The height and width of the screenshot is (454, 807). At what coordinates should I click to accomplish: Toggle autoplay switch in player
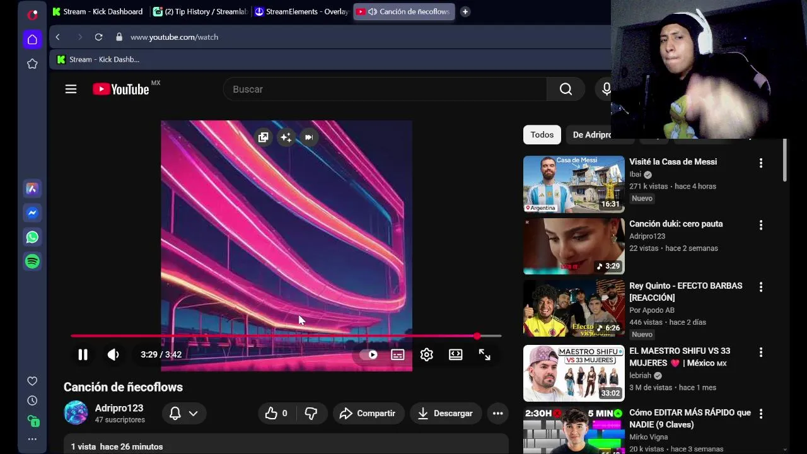[x=368, y=354]
